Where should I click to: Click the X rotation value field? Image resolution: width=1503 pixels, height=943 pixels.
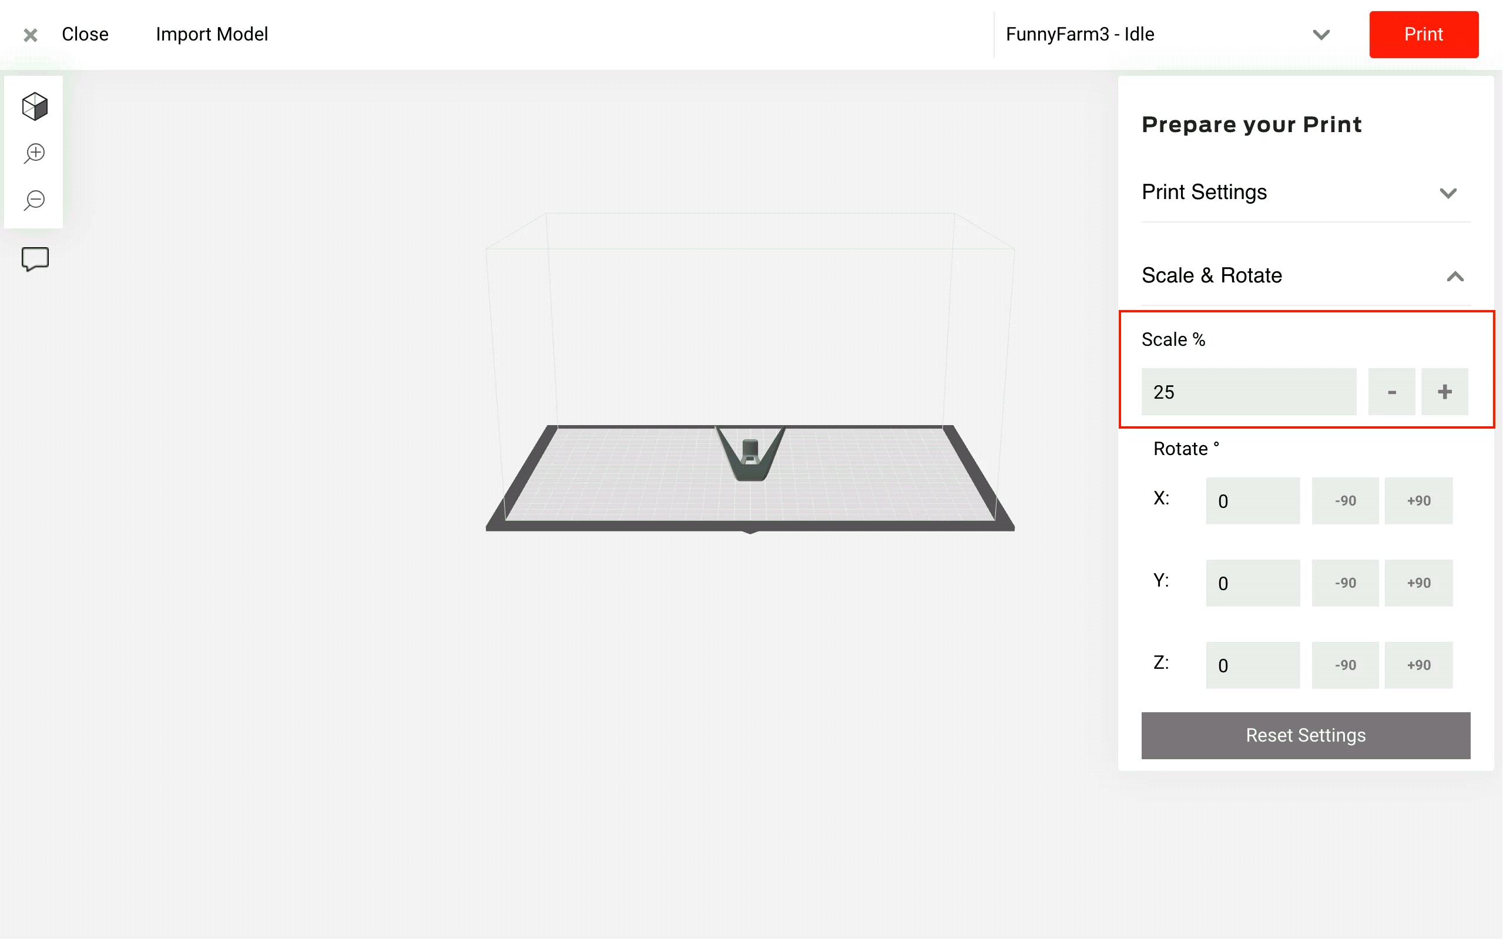(x=1252, y=501)
